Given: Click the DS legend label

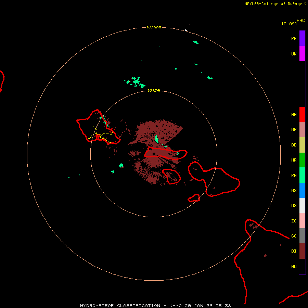Looking at the screenshot, I should click(294, 206).
